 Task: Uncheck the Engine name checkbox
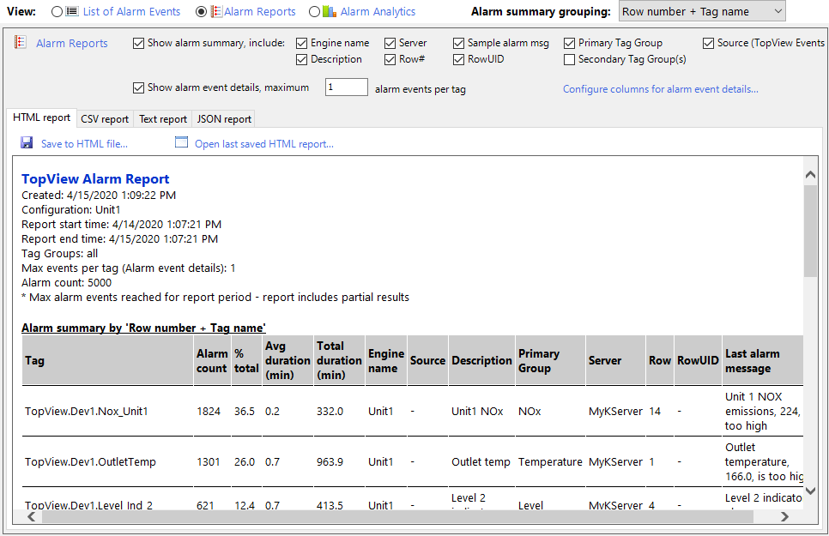tap(302, 44)
